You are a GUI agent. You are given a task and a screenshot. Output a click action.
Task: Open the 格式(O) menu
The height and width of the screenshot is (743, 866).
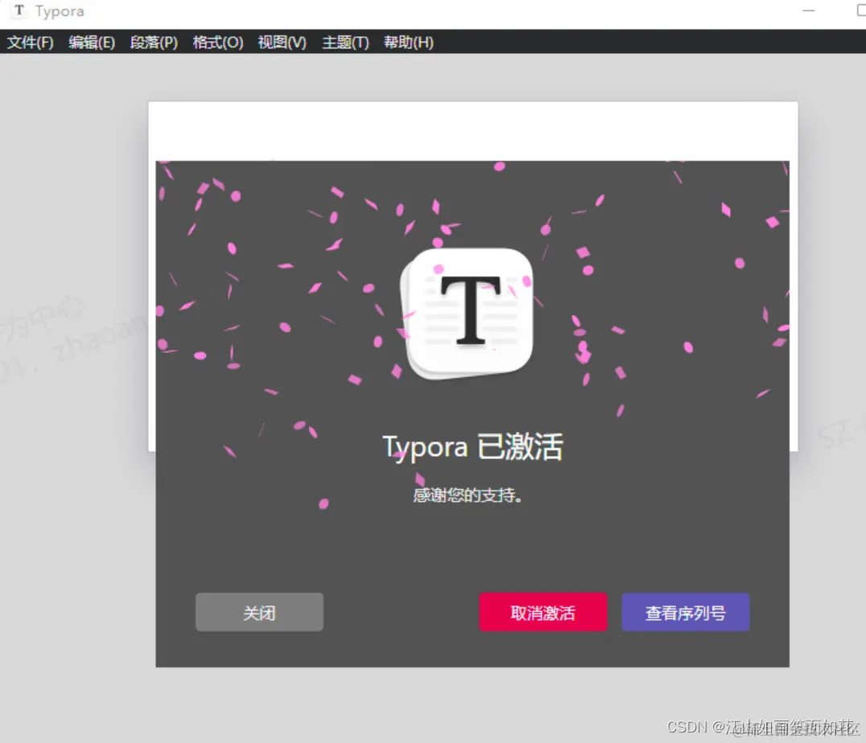click(218, 43)
